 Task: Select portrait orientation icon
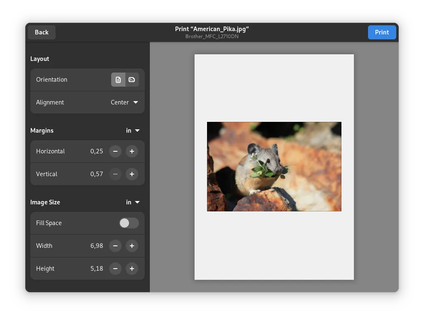[118, 80]
